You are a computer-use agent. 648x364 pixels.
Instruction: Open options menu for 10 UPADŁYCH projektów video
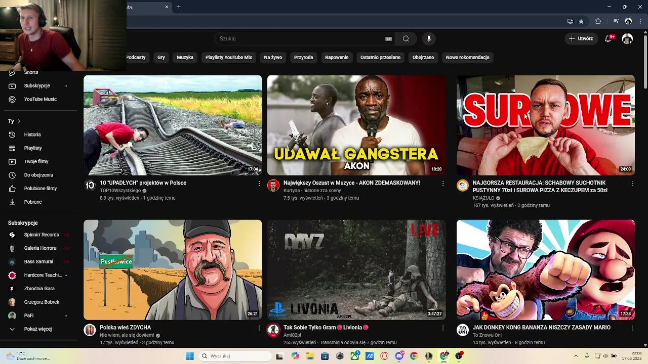pyautogui.click(x=259, y=183)
